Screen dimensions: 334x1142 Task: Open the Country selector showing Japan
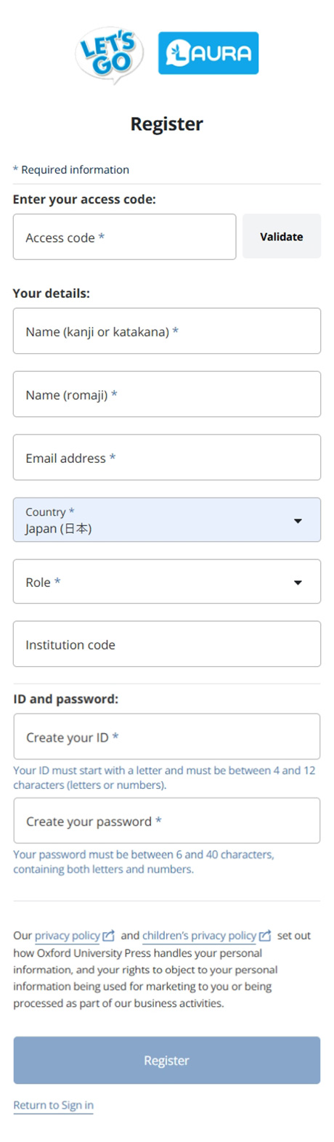(167, 520)
